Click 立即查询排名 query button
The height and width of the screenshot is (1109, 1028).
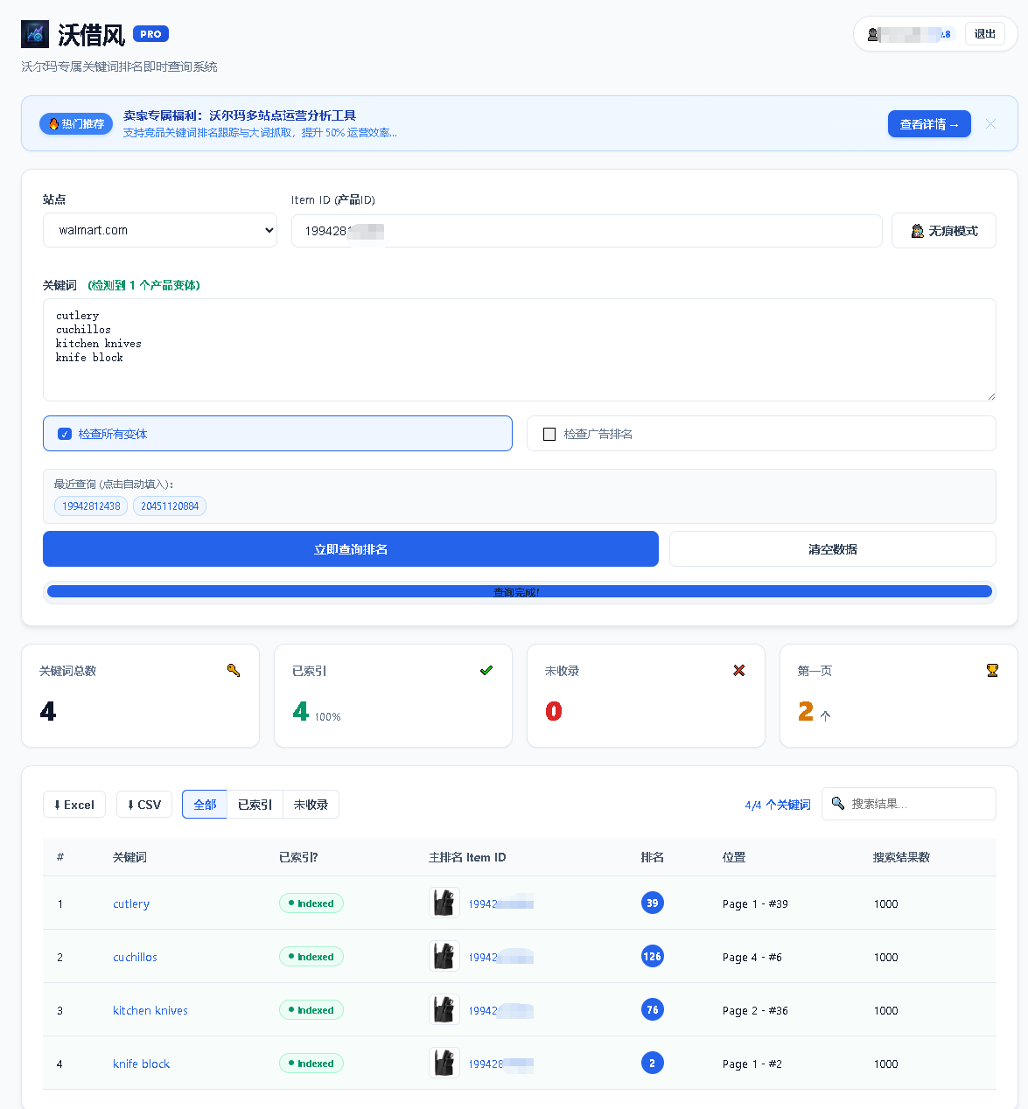coord(351,549)
